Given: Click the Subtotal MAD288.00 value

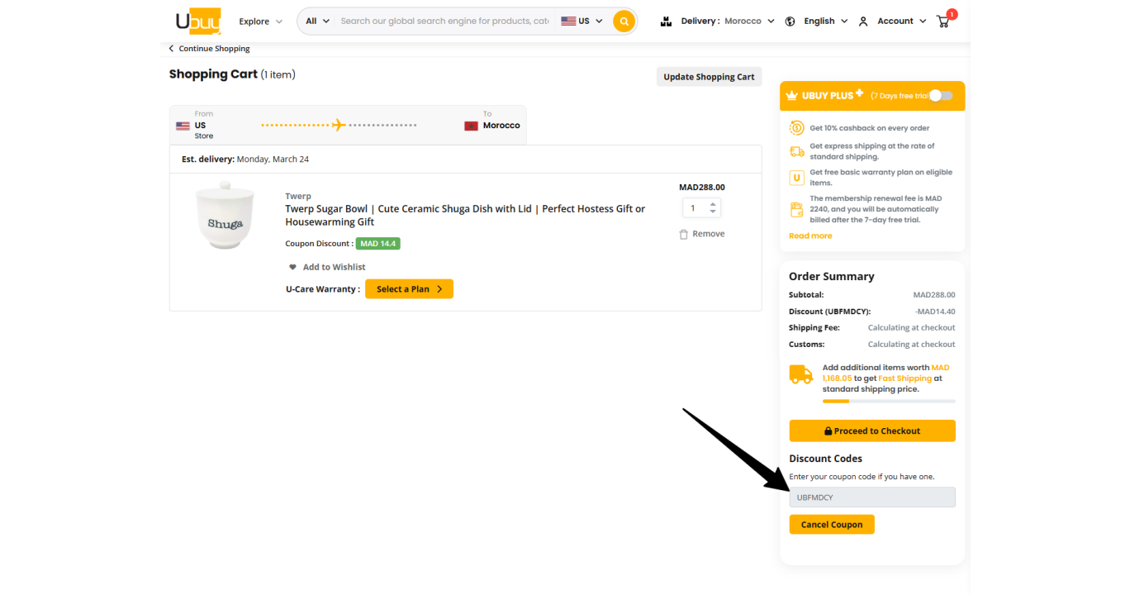Looking at the screenshot, I should point(933,295).
